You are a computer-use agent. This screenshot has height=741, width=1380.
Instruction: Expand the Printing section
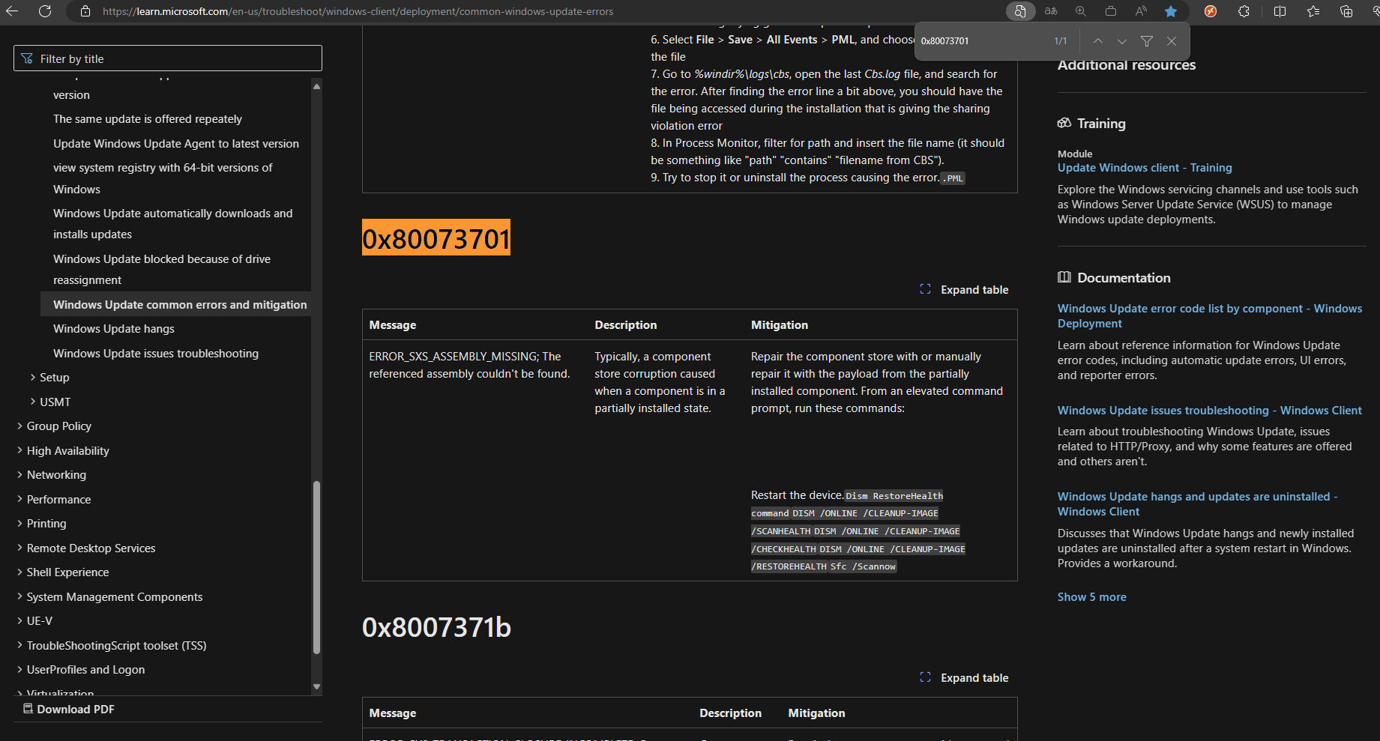click(x=41, y=524)
